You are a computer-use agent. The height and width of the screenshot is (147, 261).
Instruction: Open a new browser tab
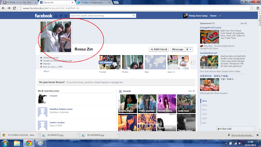[x=116, y=2]
